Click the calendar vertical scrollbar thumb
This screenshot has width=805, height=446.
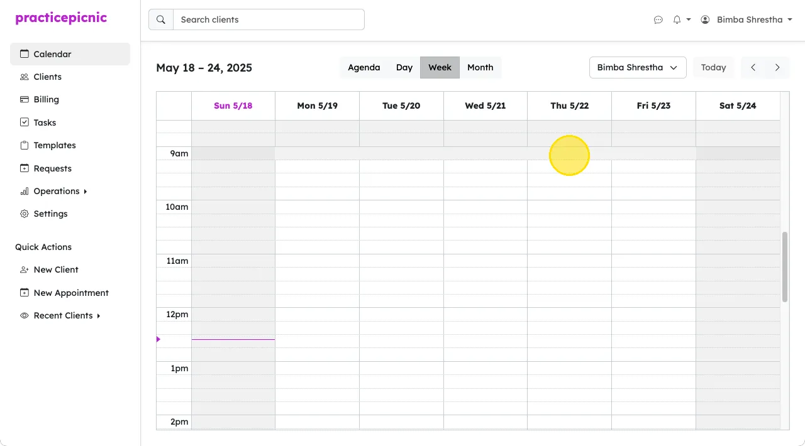click(x=785, y=267)
